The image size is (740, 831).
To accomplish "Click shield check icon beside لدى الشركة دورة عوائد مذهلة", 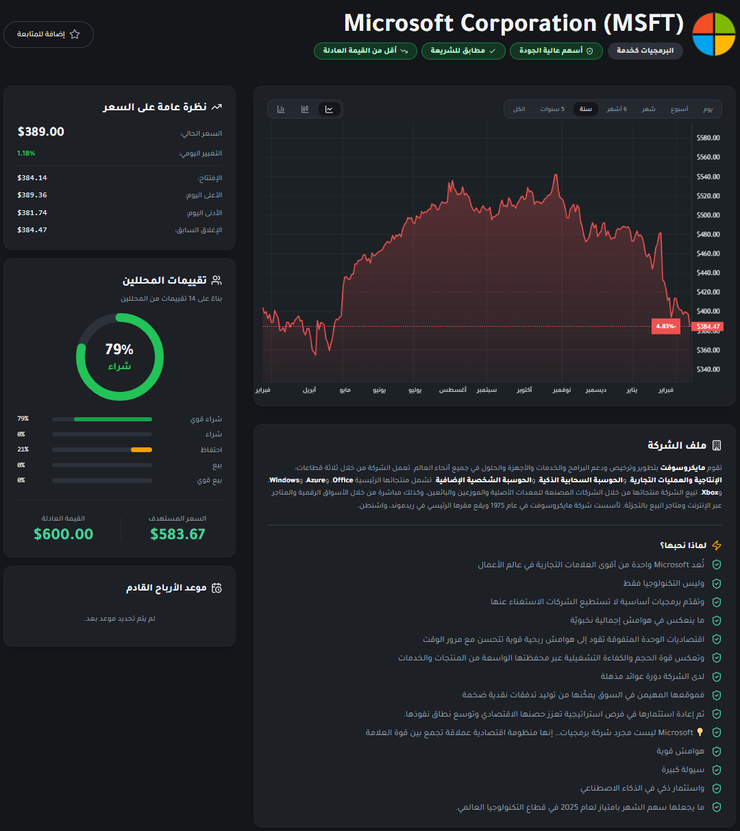I will coord(717,676).
